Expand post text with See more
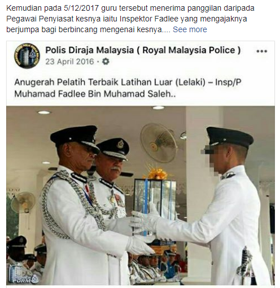The width and height of the screenshot is (280, 288). point(190,29)
